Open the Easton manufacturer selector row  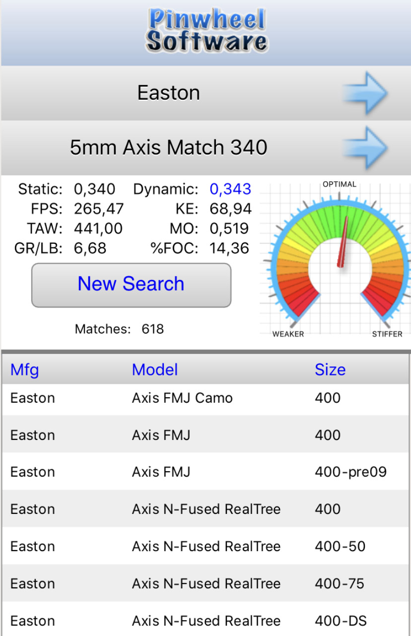coord(205,93)
